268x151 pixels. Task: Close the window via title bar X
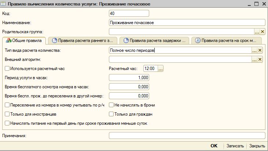pos(264,4)
